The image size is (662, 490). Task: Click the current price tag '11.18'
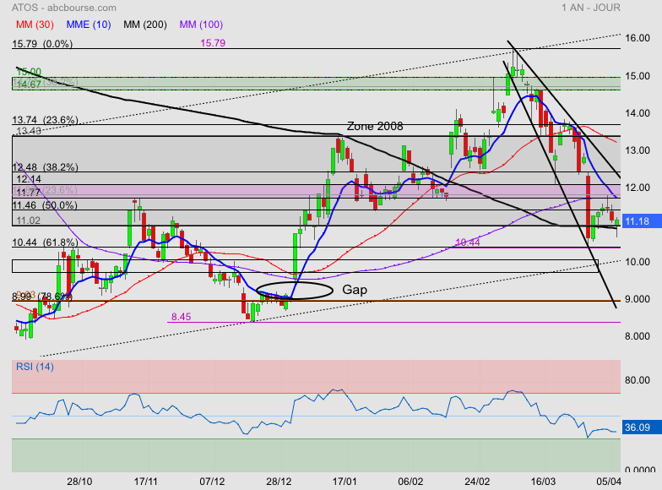[x=642, y=221]
